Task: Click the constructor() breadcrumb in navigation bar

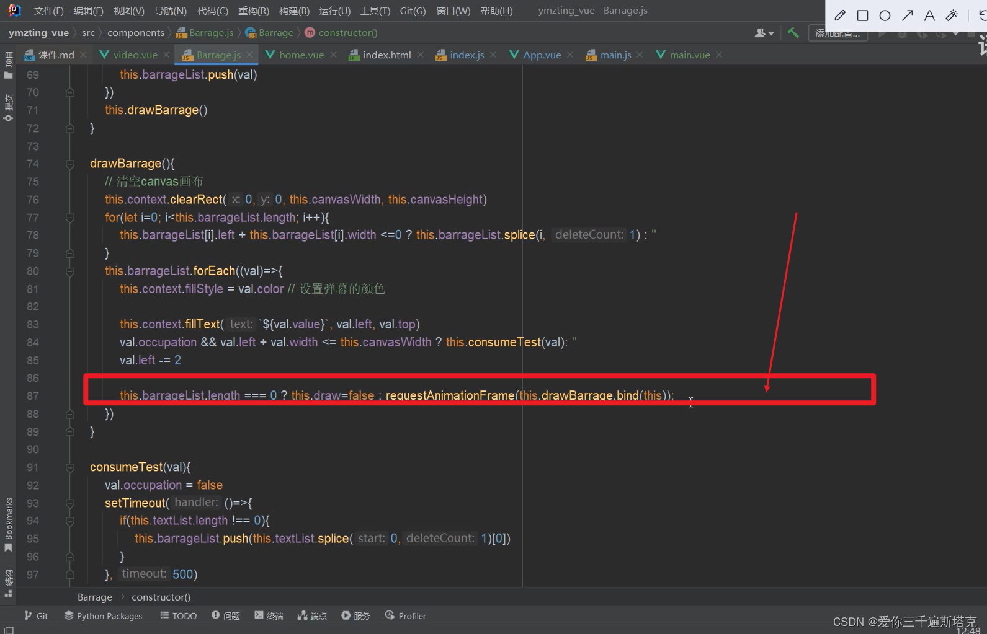Action: tap(341, 33)
